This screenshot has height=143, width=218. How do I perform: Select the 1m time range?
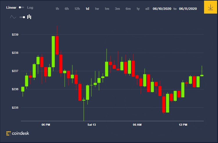pos(107,9)
